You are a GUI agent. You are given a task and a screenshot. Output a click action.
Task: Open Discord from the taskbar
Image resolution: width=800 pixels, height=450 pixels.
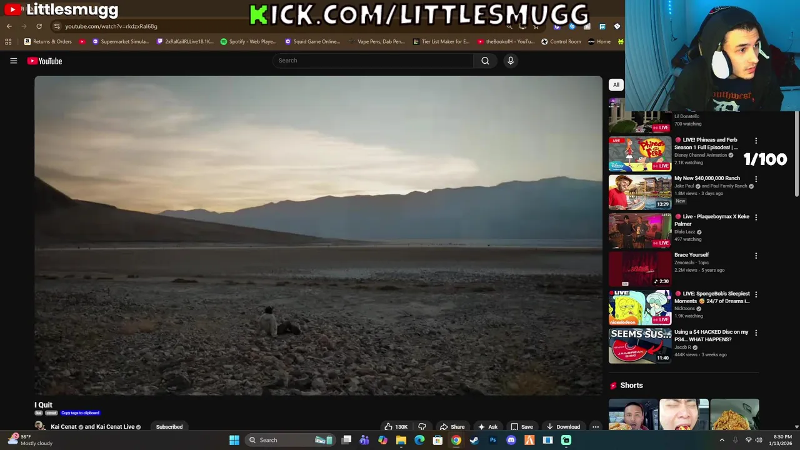[511, 440]
